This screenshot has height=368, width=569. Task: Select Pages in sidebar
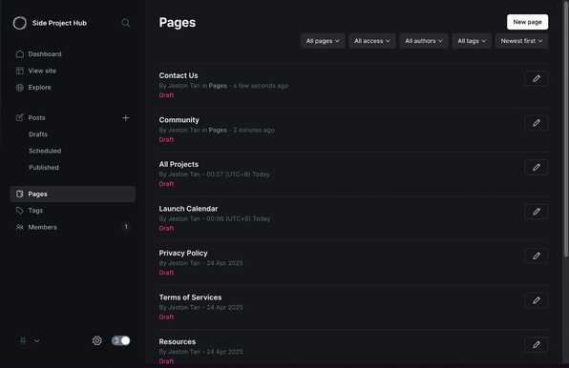click(x=73, y=194)
